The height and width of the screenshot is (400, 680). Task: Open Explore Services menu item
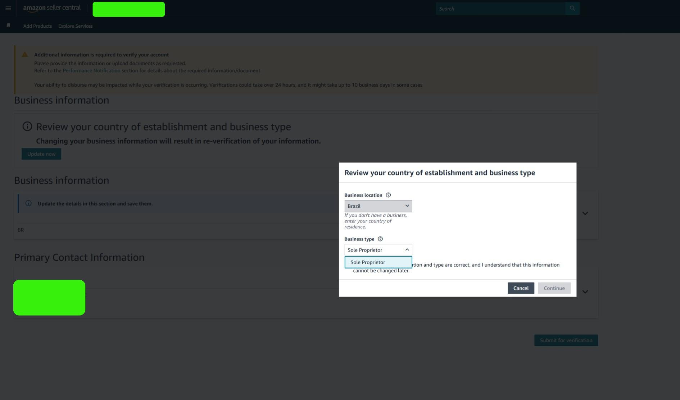pyautogui.click(x=75, y=26)
